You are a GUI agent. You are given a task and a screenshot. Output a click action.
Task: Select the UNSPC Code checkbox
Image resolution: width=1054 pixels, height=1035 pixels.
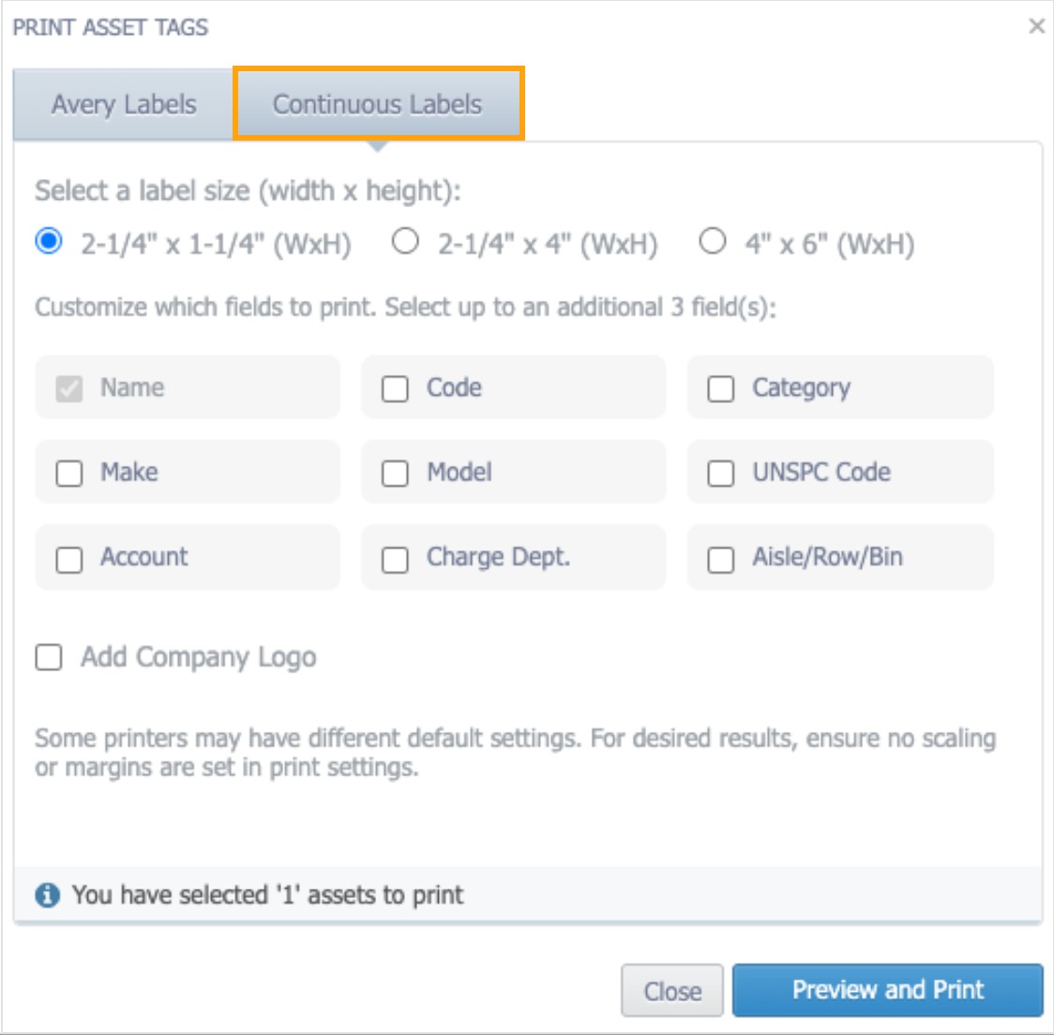pyautogui.click(x=720, y=472)
